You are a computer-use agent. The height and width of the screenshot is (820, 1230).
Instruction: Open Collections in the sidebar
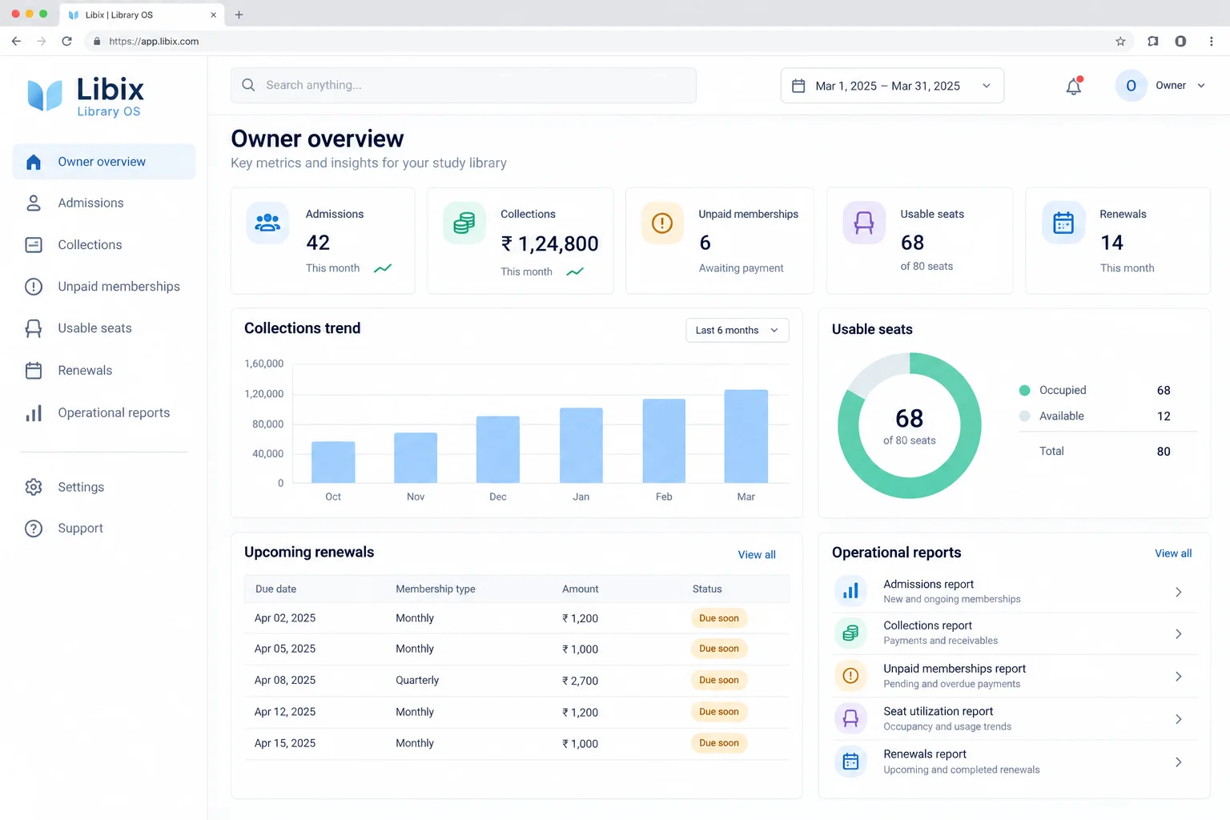(x=104, y=245)
